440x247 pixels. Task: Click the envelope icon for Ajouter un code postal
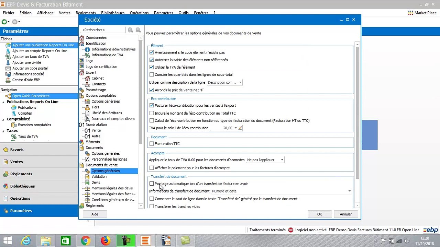(8, 68)
